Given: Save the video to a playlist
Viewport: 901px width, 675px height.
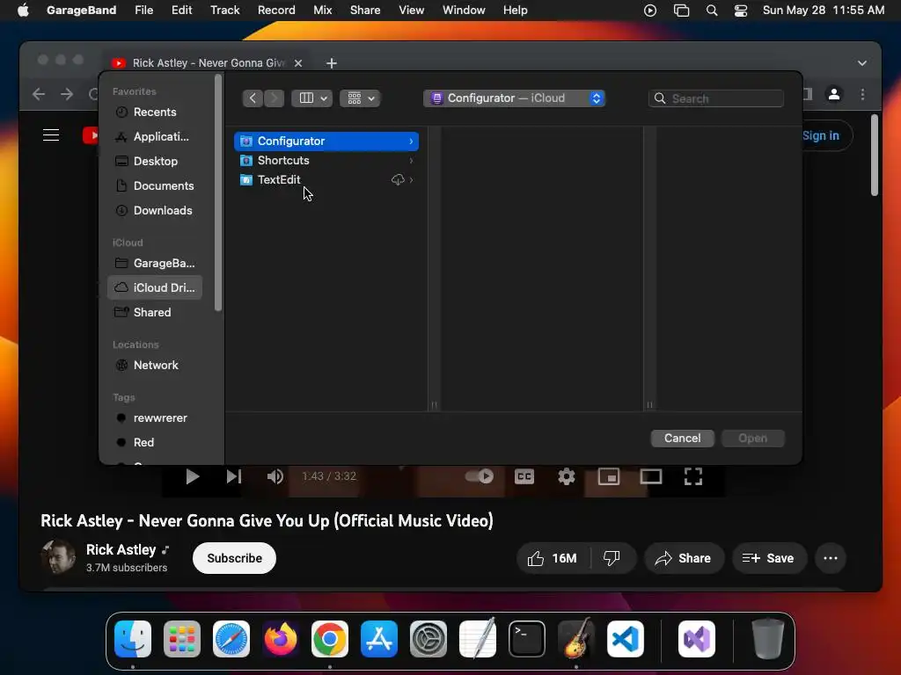Looking at the screenshot, I should click(x=769, y=558).
